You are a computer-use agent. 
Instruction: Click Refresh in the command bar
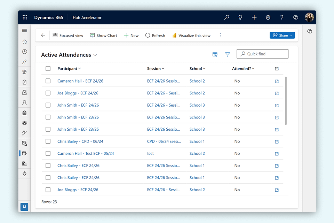tap(155, 35)
